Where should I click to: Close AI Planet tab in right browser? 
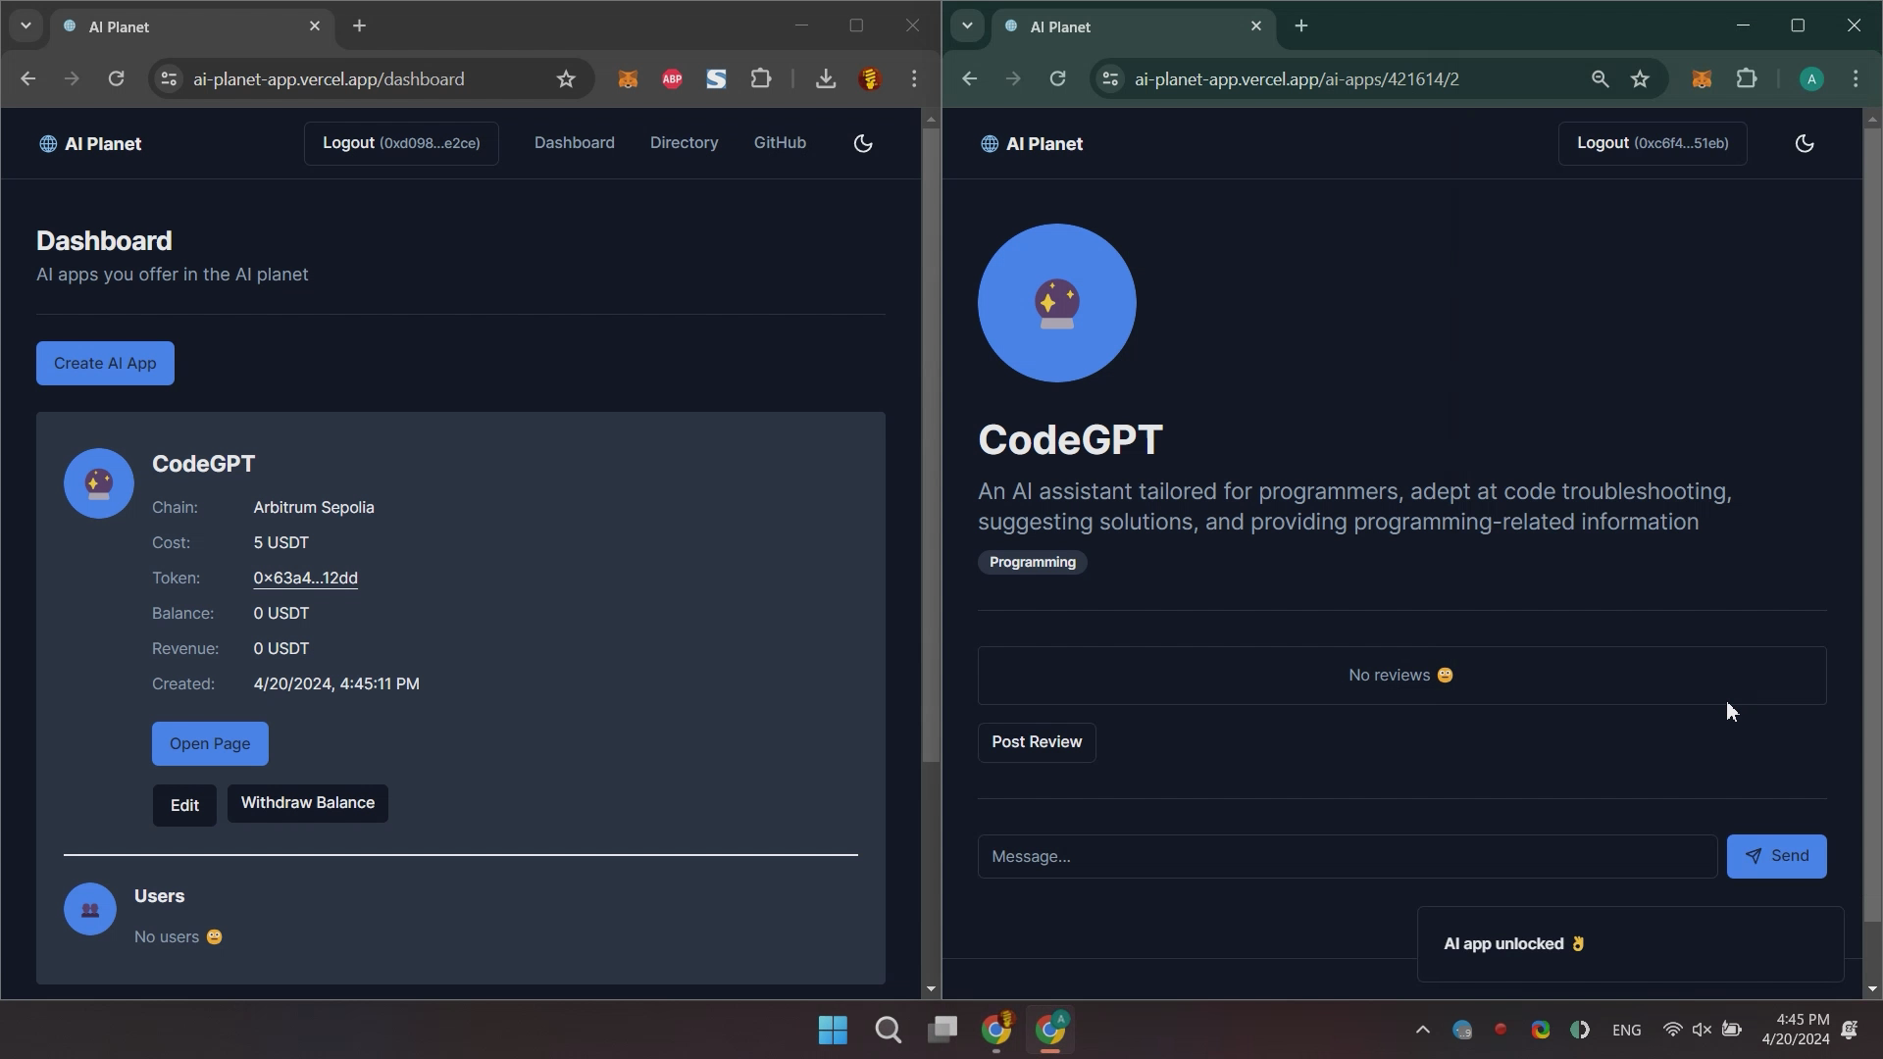click(1256, 26)
